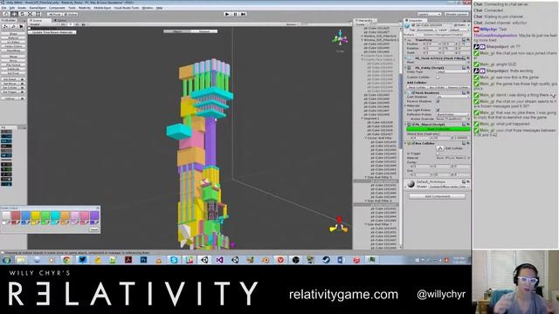559x314 pixels.
Task: Toggle the Static checkbox in Inspector
Action: point(456,25)
